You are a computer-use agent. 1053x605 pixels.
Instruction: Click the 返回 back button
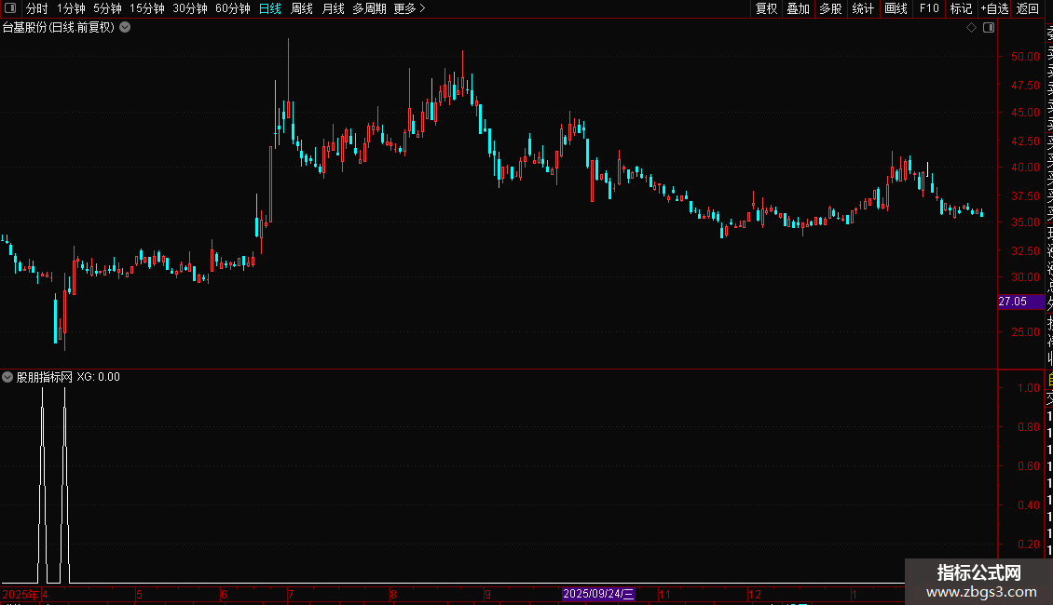click(x=1028, y=8)
